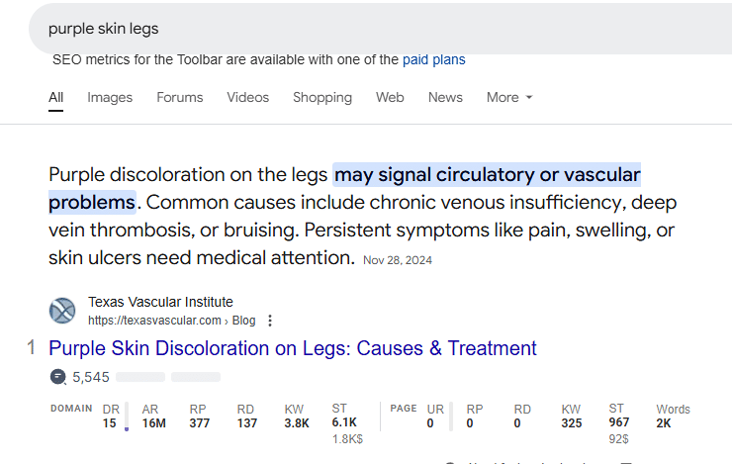Click the domain AR value 16M
732x464 pixels.
(x=153, y=423)
